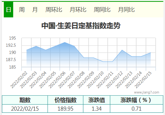Open the 周同比 tab

tap(102, 10)
